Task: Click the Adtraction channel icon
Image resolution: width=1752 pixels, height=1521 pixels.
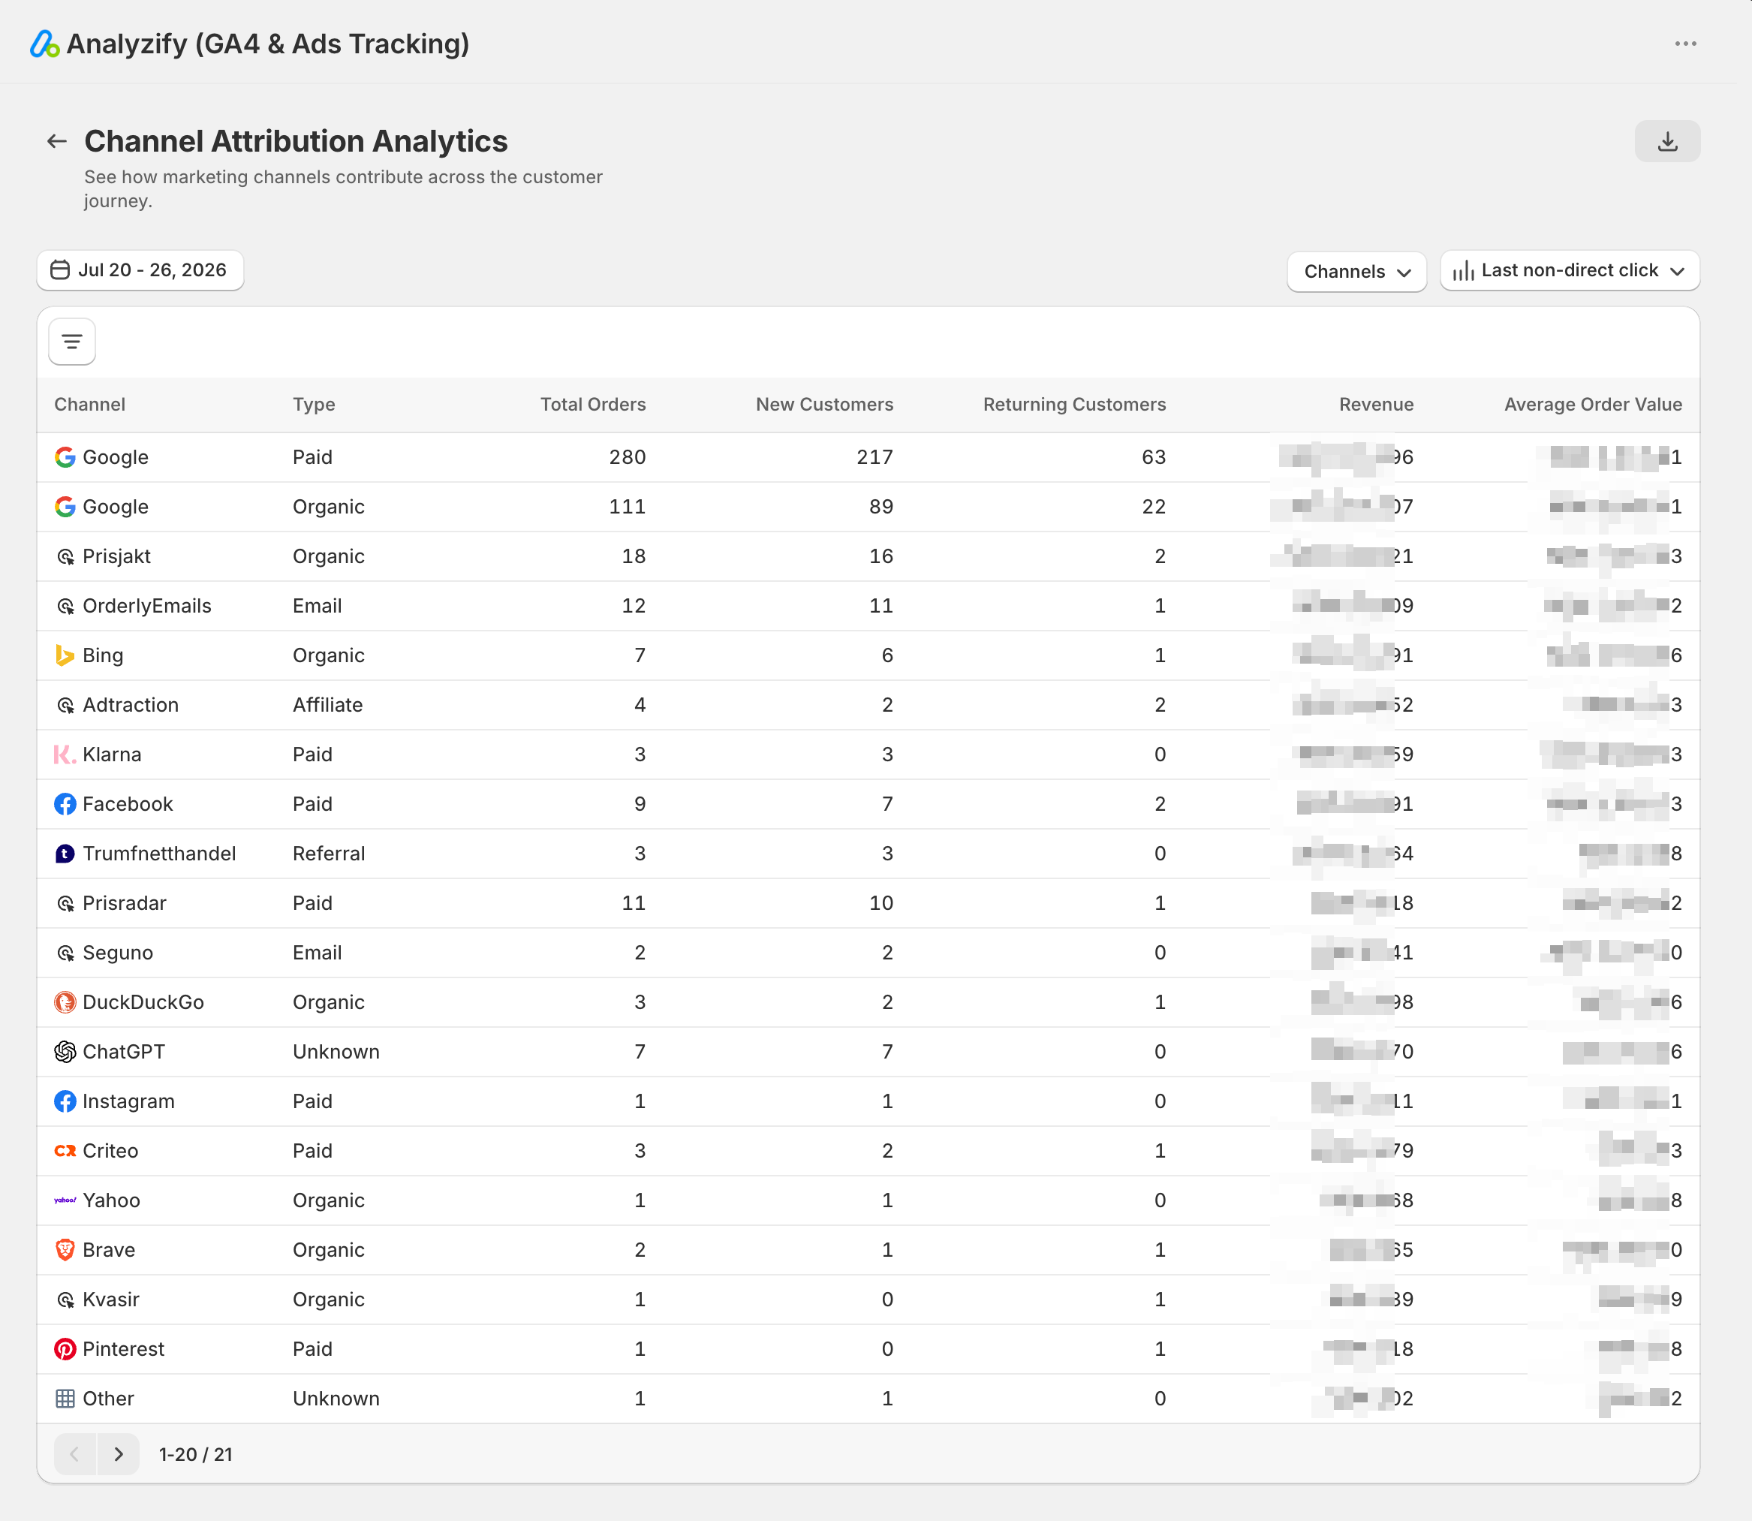Action: pyautogui.click(x=65, y=704)
